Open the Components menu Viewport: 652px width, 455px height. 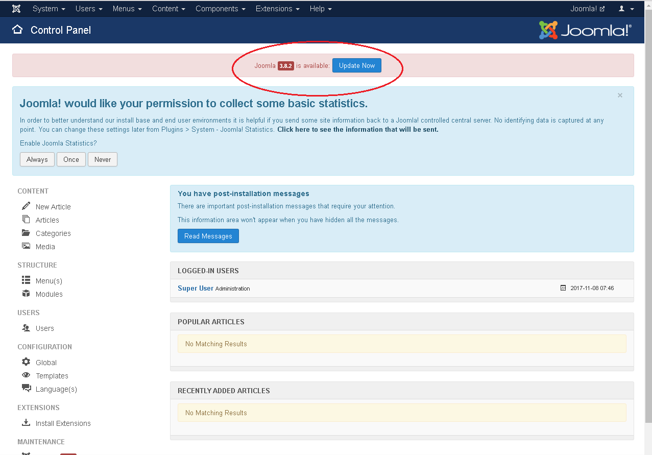click(x=221, y=9)
